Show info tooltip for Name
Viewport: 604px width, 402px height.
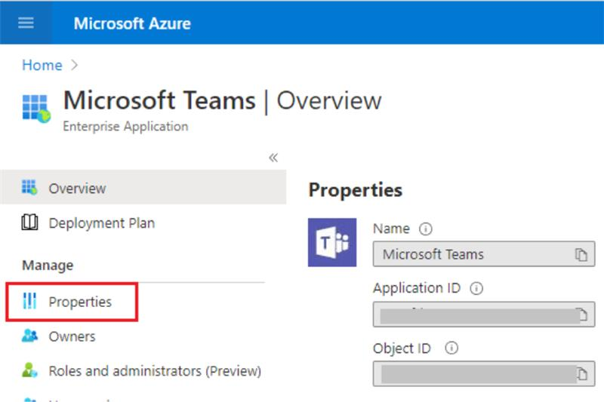[x=425, y=229]
